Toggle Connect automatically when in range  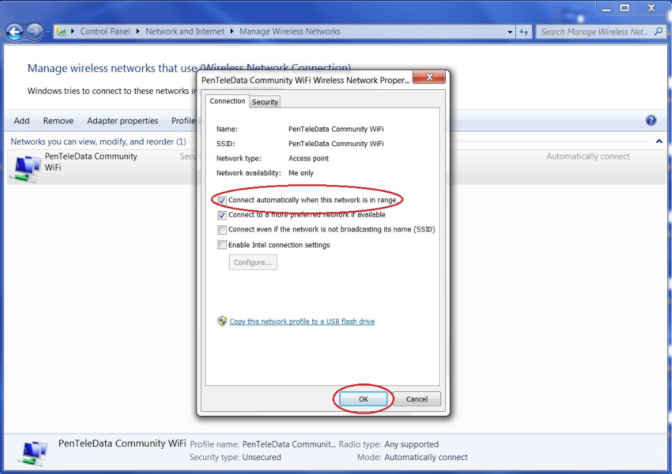222,200
